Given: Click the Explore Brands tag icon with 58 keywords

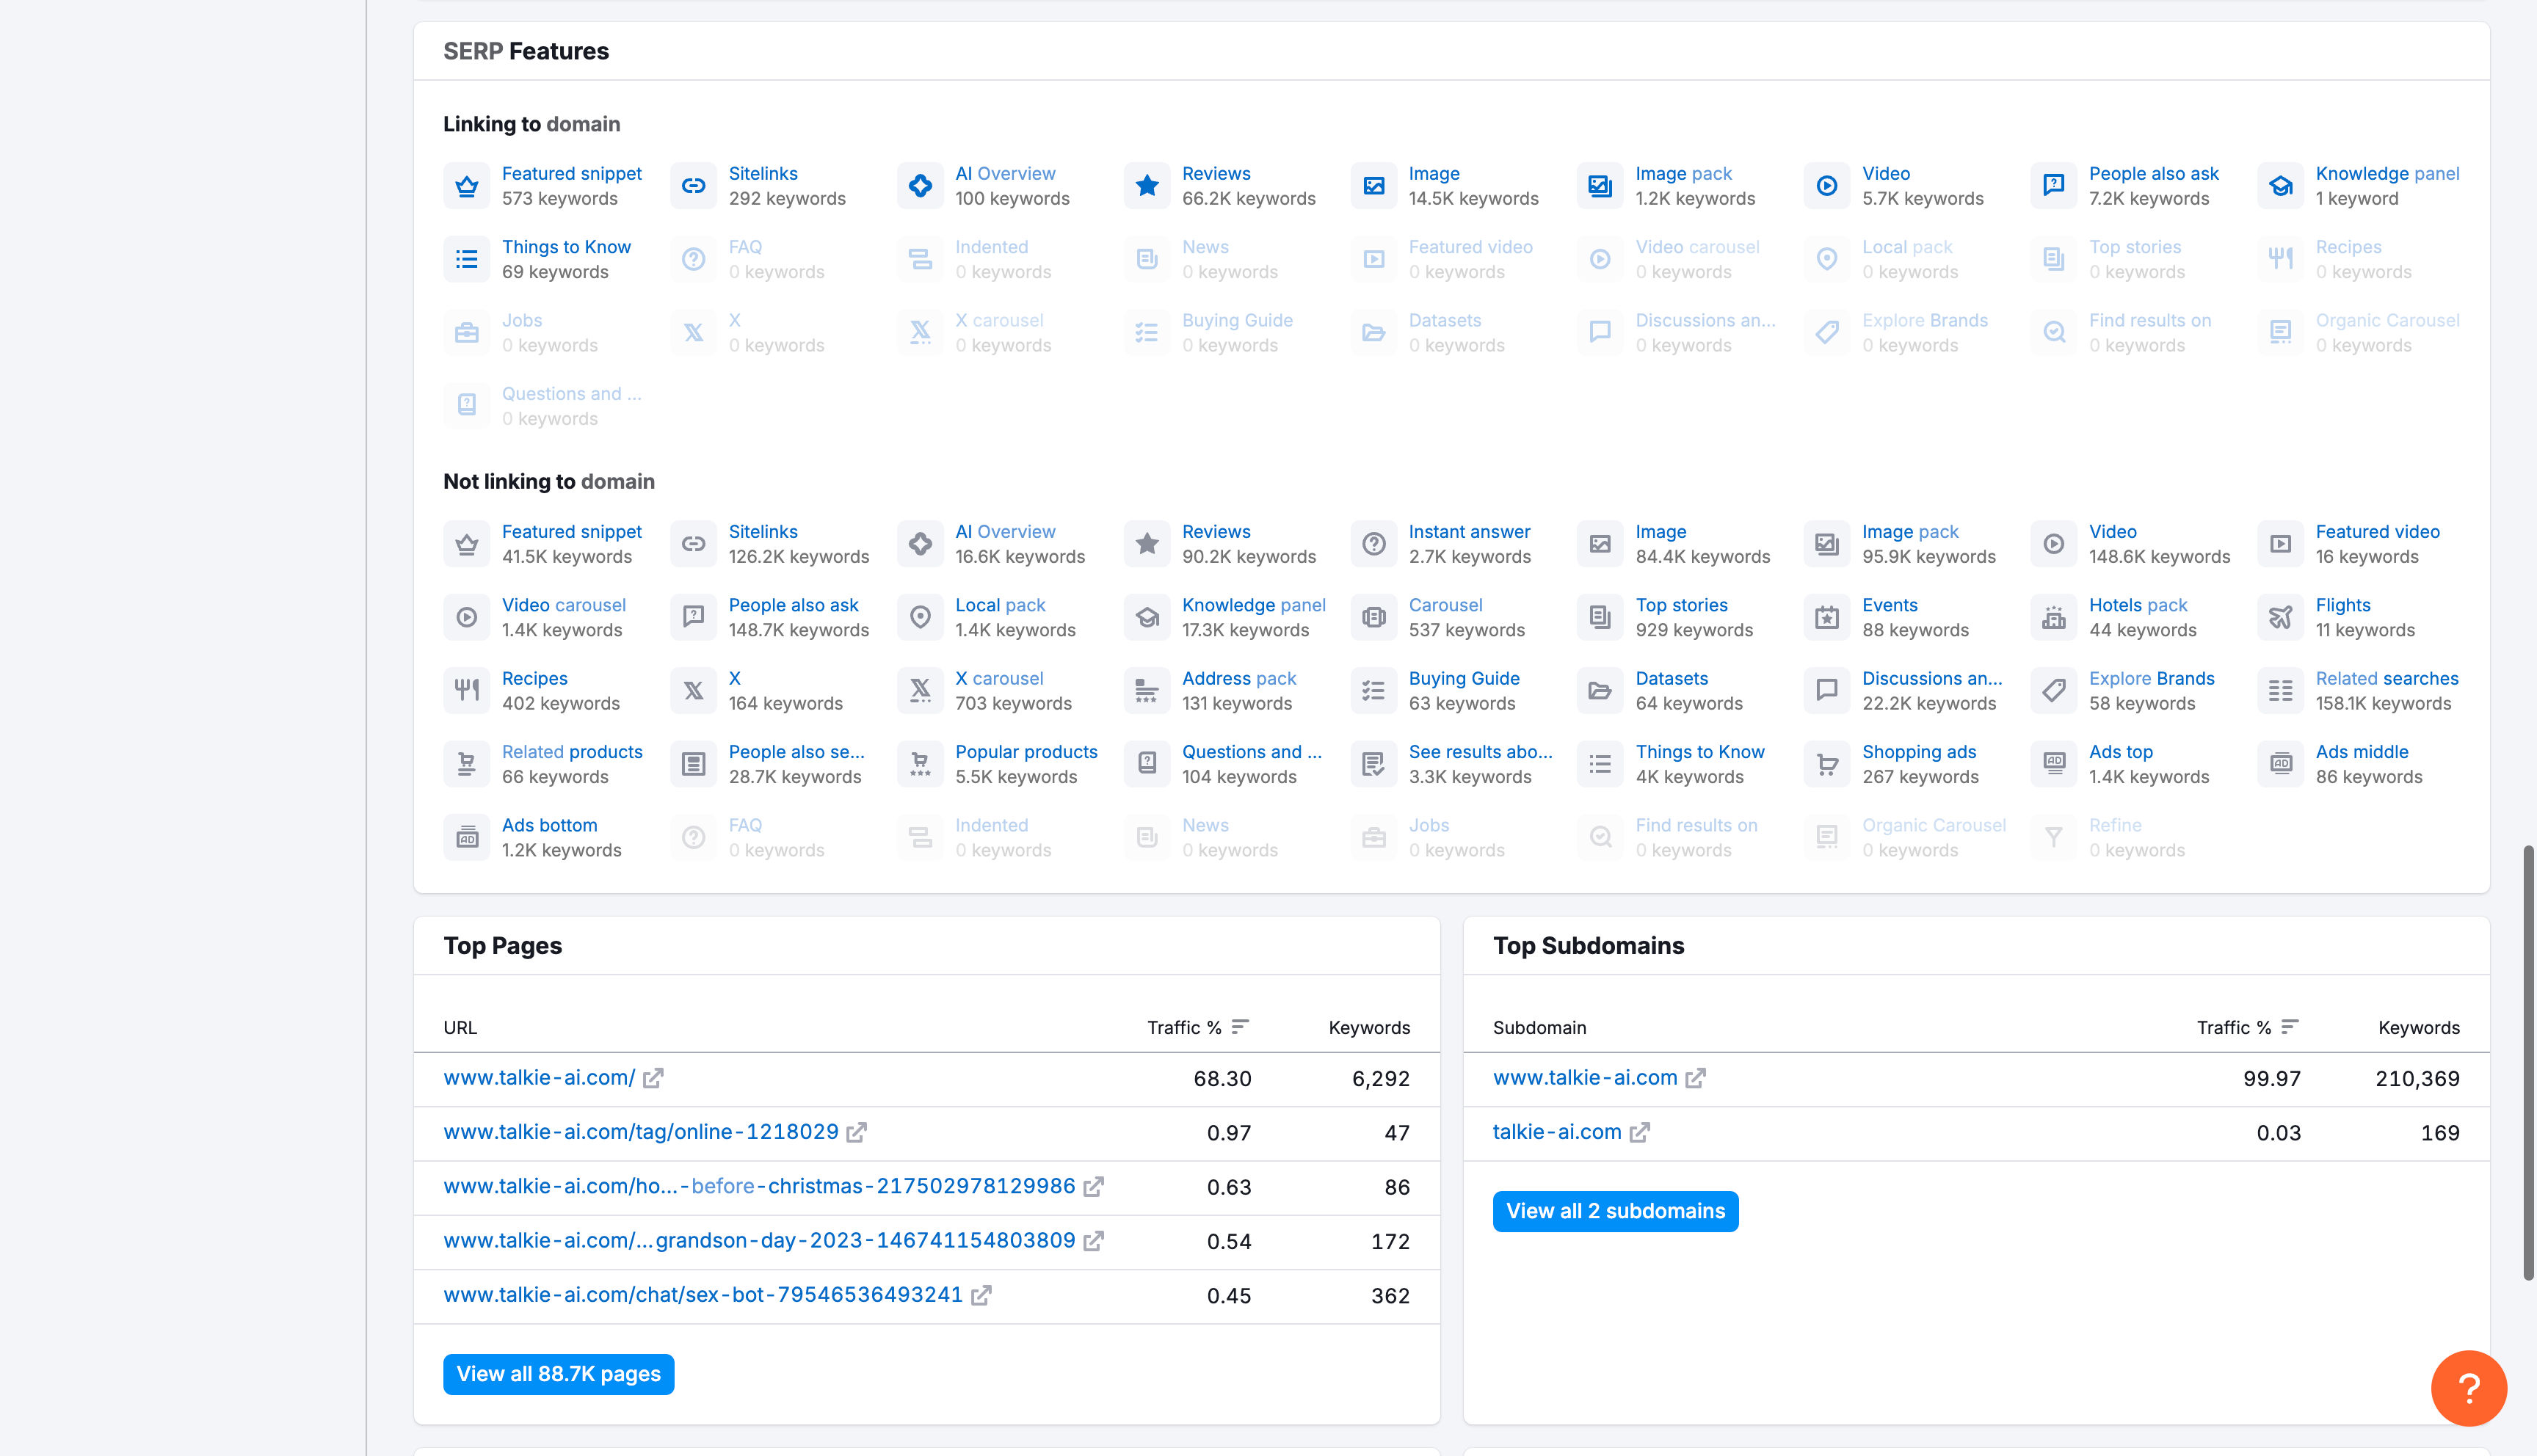Looking at the screenshot, I should (x=2054, y=690).
